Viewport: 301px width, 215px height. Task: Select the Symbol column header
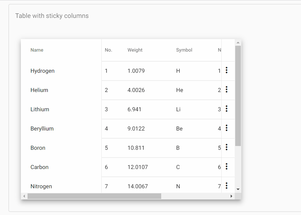point(184,50)
